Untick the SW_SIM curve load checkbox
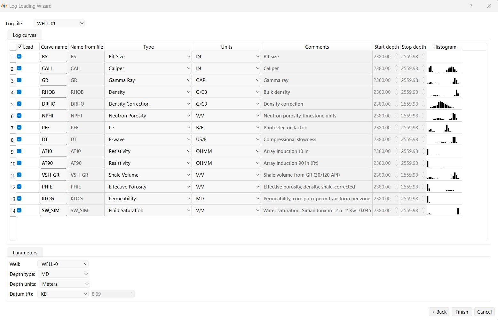The height and width of the screenshot is (320, 498). pos(19,210)
